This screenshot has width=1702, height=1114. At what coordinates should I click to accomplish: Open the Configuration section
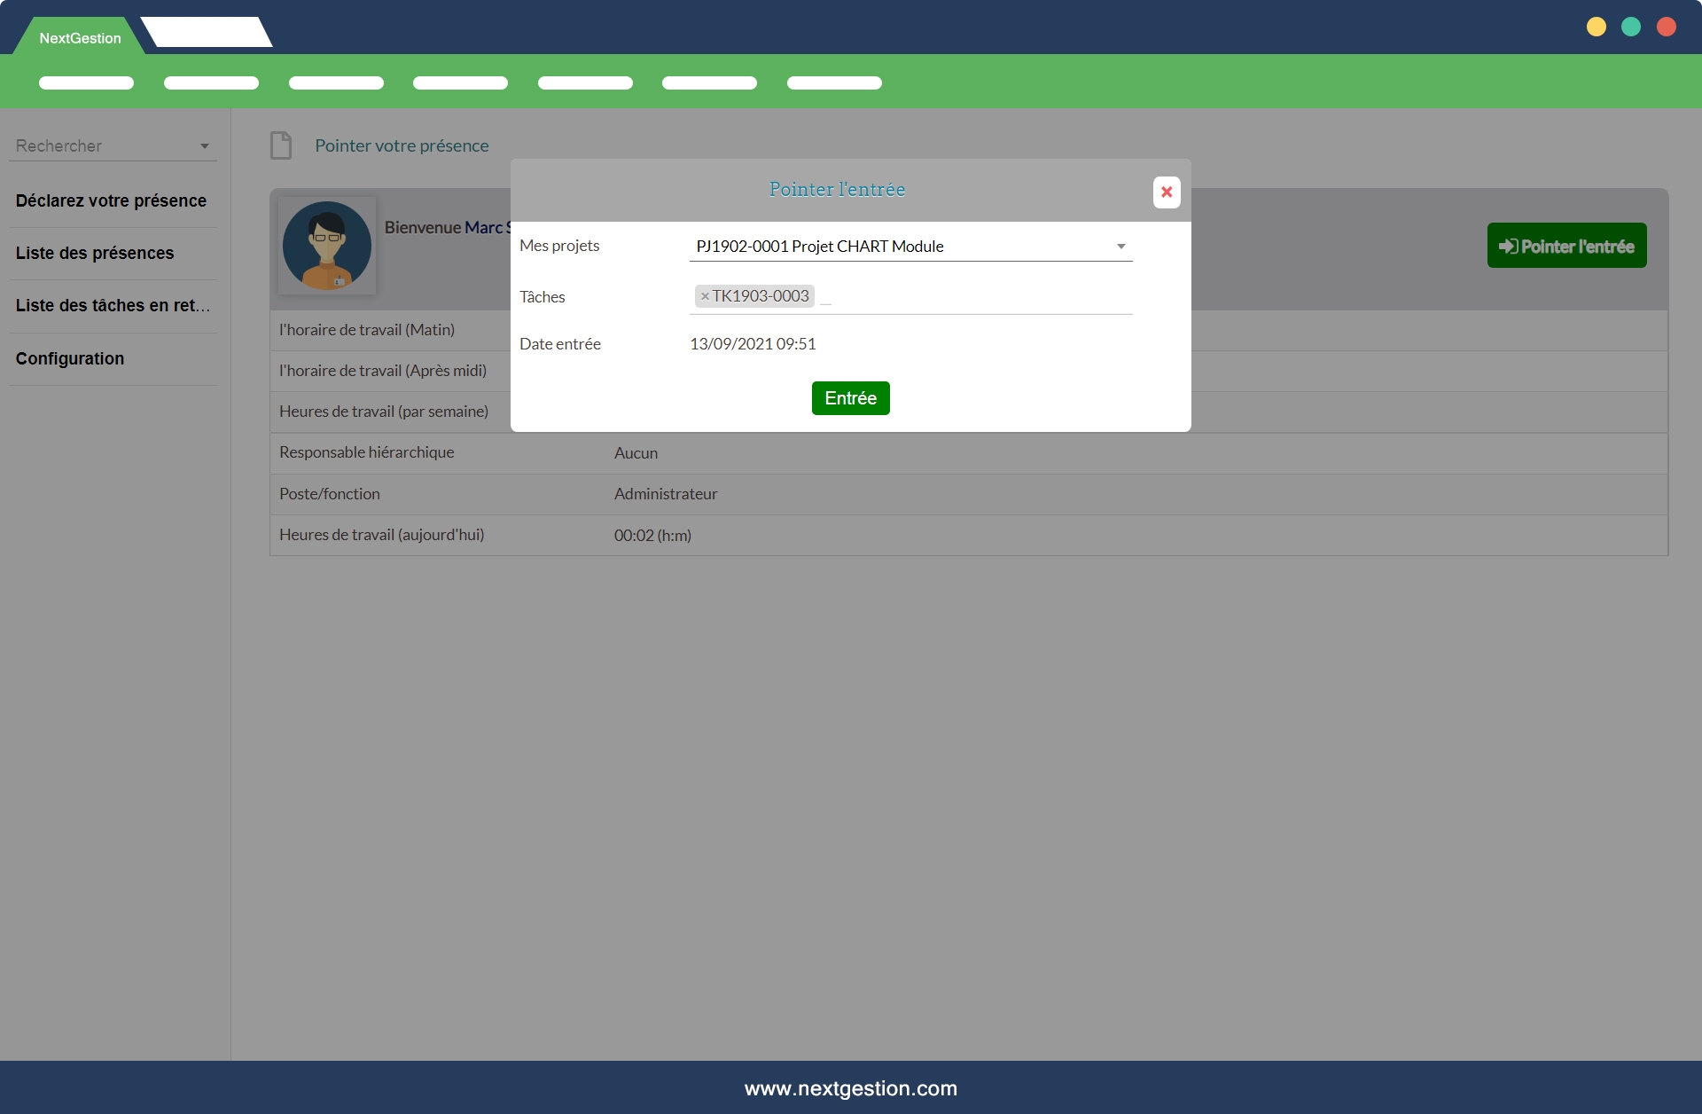[70, 359]
